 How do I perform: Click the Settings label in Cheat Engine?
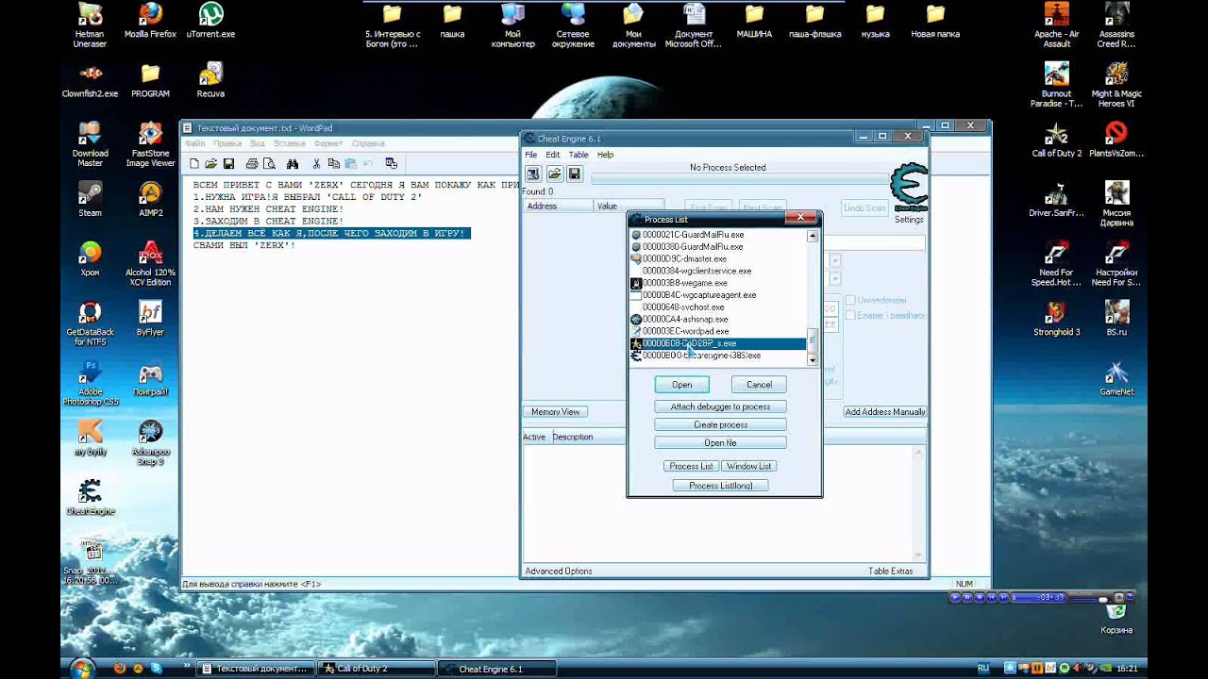tap(910, 220)
